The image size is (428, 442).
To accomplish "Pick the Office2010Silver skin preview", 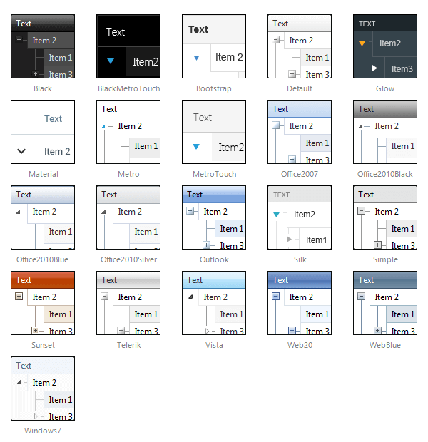I will tap(128, 217).
